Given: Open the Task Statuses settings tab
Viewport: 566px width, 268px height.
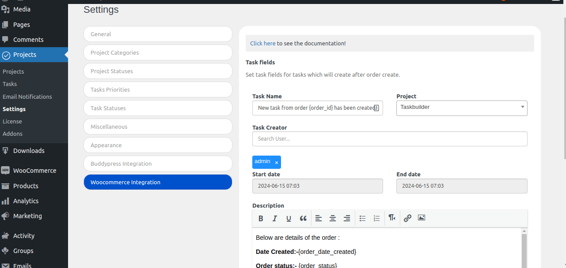Looking at the screenshot, I should click(158, 108).
